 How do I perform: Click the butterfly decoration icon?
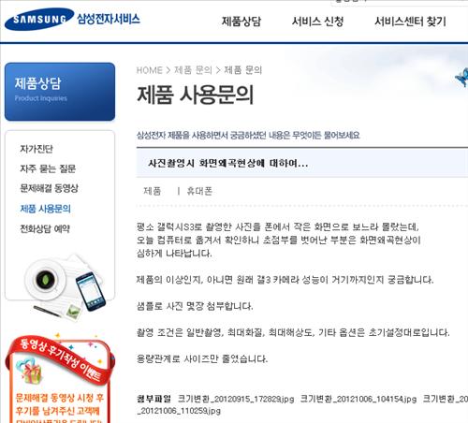[461, 78]
